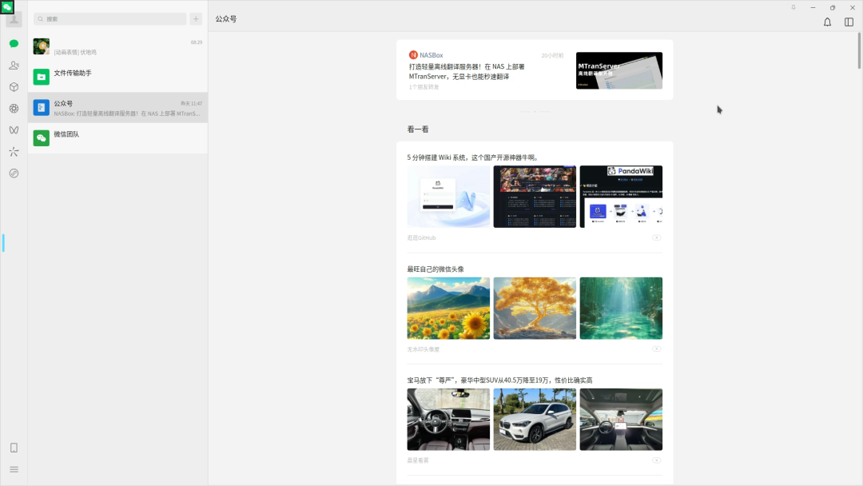Click the vertical scrollbar on the right
863x486 pixels.
tap(859, 50)
